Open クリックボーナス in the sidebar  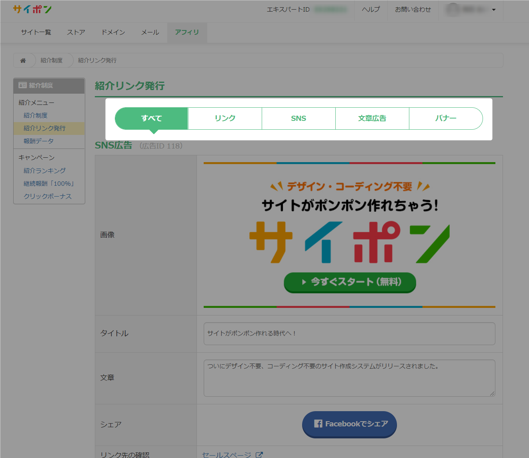click(48, 196)
